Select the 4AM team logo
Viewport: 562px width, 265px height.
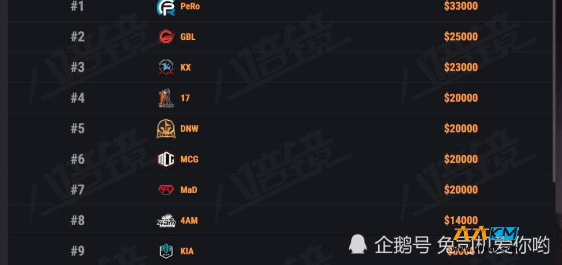(166, 221)
